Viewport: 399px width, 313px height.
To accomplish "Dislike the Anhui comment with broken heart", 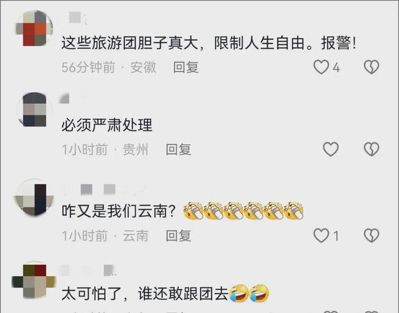I will point(372,68).
